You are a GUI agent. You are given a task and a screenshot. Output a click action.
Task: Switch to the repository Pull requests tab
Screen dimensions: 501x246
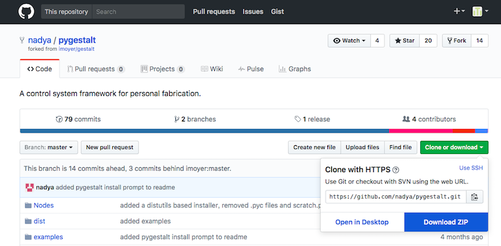(x=96, y=69)
